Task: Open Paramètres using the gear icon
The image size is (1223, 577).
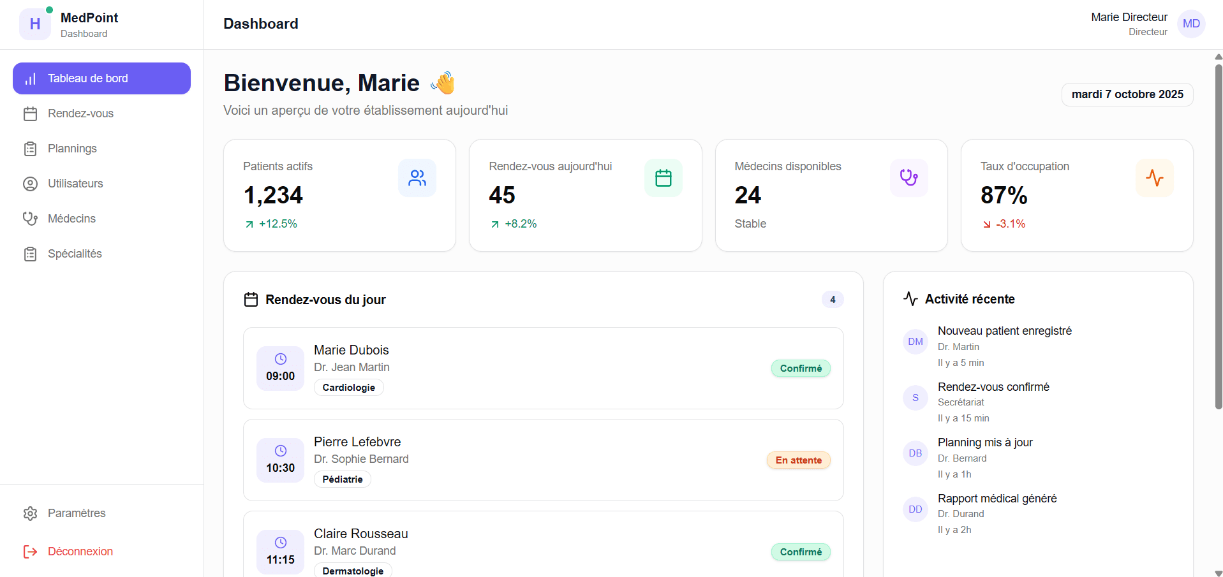Action: pyautogui.click(x=31, y=513)
